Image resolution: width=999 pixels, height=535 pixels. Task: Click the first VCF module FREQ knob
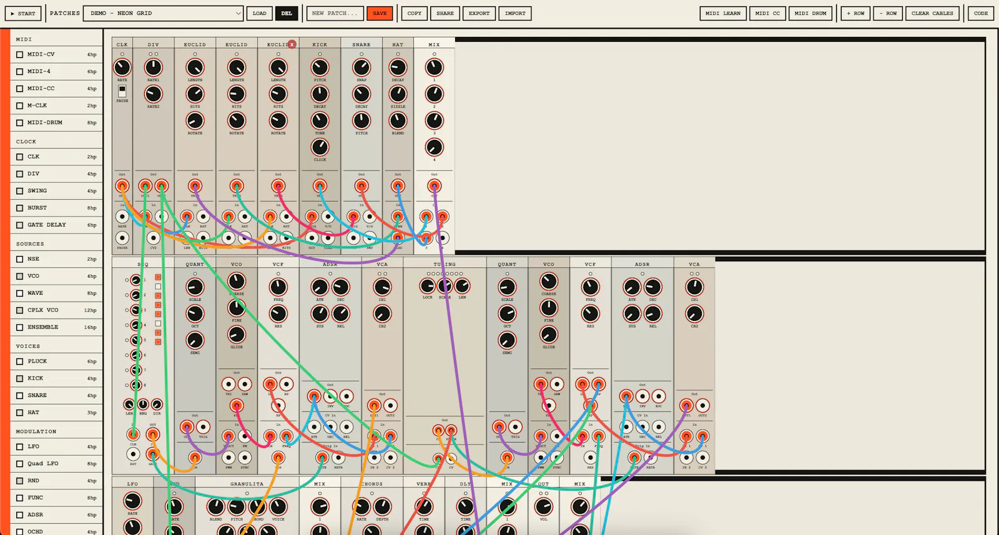278,287
